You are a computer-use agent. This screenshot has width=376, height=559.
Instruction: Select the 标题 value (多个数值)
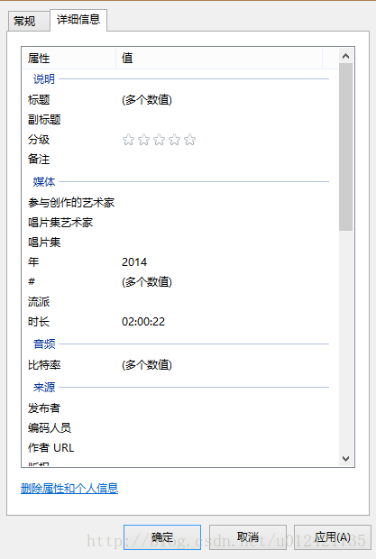tap(147, 100)
